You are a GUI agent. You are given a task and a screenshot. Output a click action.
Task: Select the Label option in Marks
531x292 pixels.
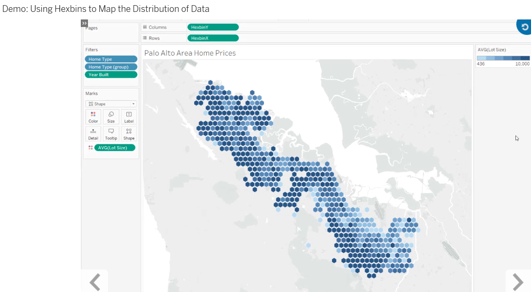(129, 116)
